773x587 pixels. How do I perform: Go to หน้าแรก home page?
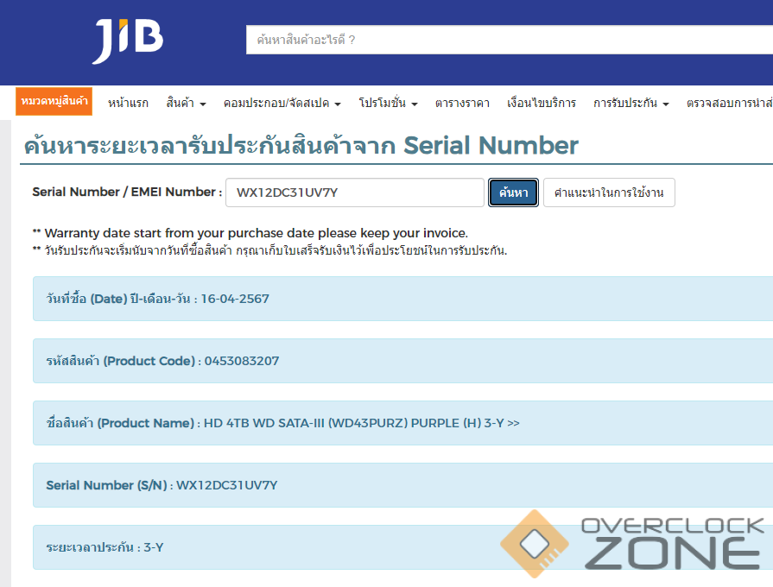(128, 103)
